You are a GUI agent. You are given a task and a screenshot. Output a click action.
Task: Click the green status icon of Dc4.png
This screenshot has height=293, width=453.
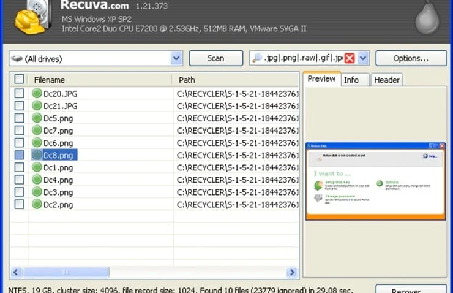click(x=37, y=180)
